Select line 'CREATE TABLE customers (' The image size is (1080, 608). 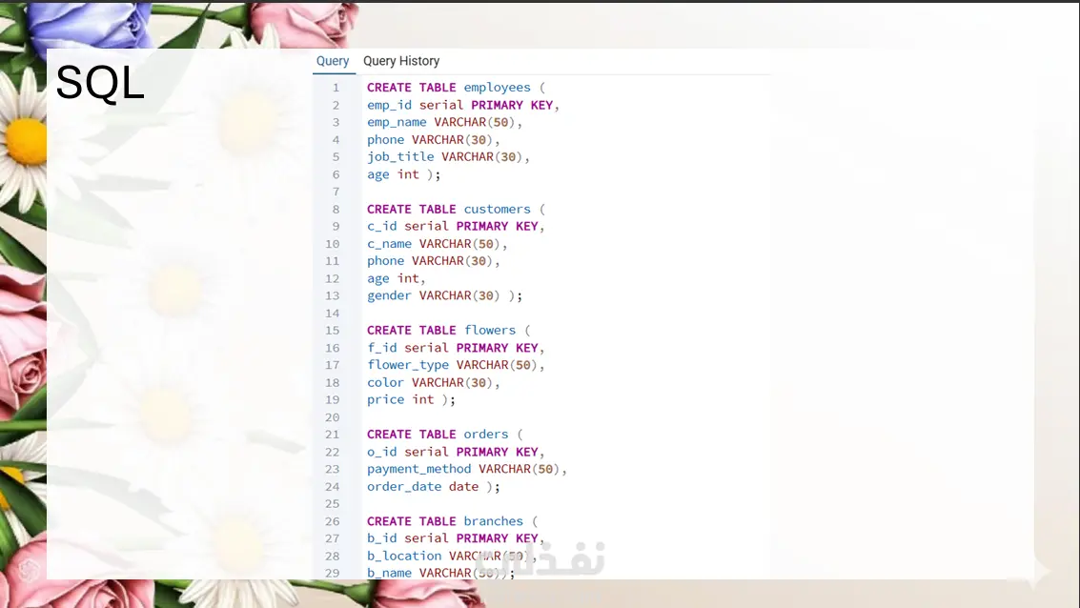pos(456,210)
